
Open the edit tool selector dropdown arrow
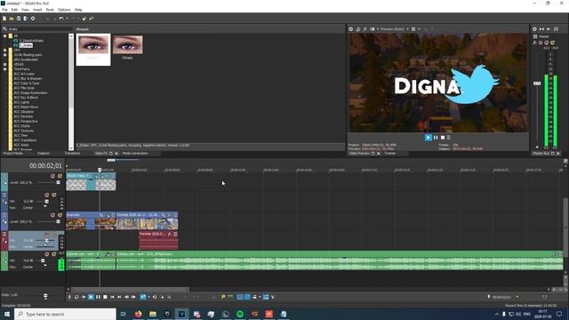[148, 297]
